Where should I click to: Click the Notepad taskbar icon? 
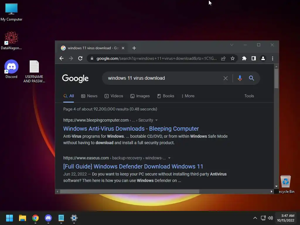tap(61, 218)
